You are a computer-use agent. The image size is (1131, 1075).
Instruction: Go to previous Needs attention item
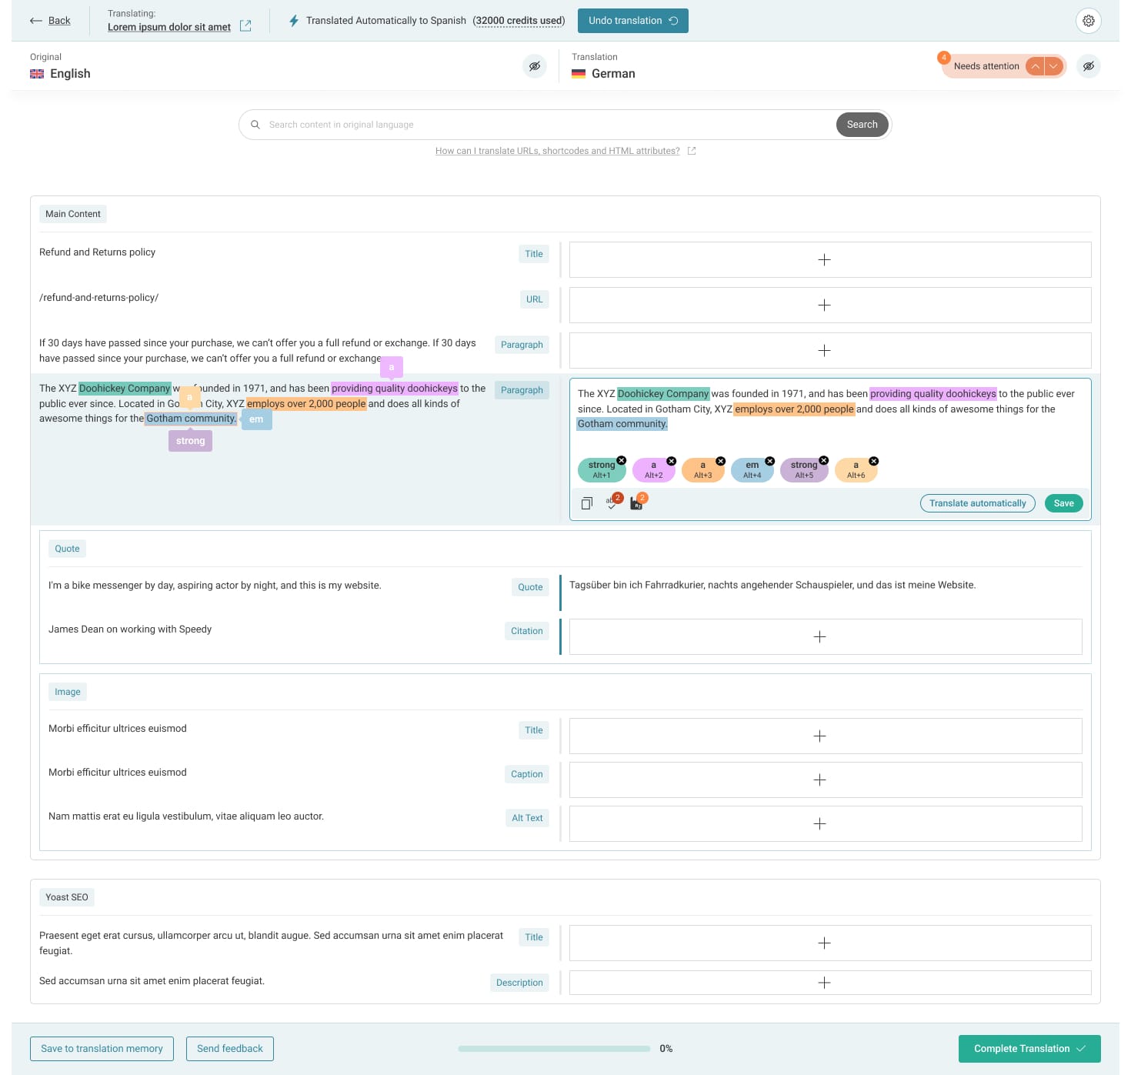(x=1036, y=66)
